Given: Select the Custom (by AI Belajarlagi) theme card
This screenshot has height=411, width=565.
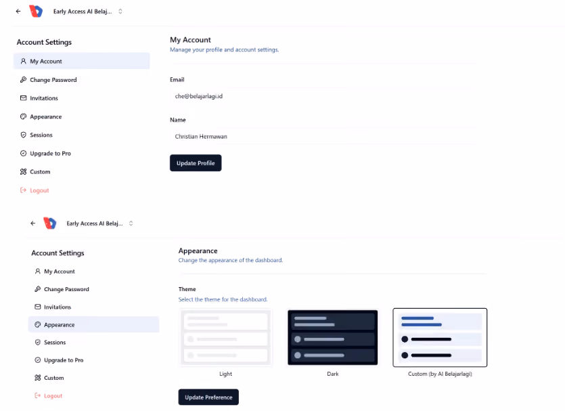Looking at the screenshot, I should (440, 337).
